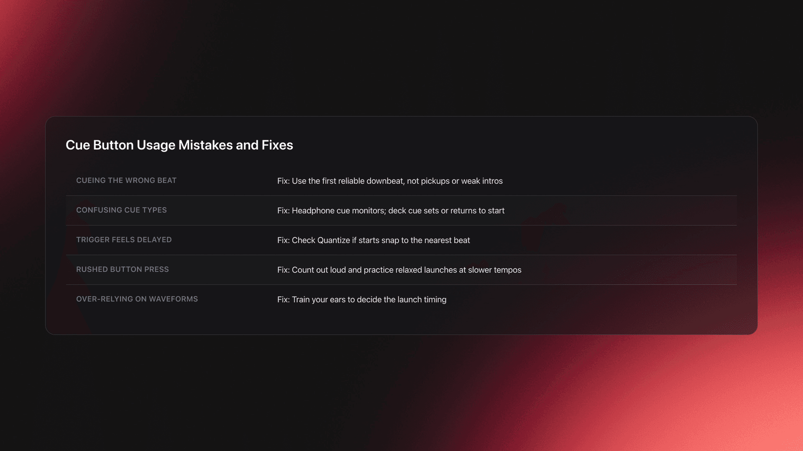The width and height of the screenshot is (803, 451).
Task: Click the 'Rushed Button Press' row label
Action: coord(123,269)
